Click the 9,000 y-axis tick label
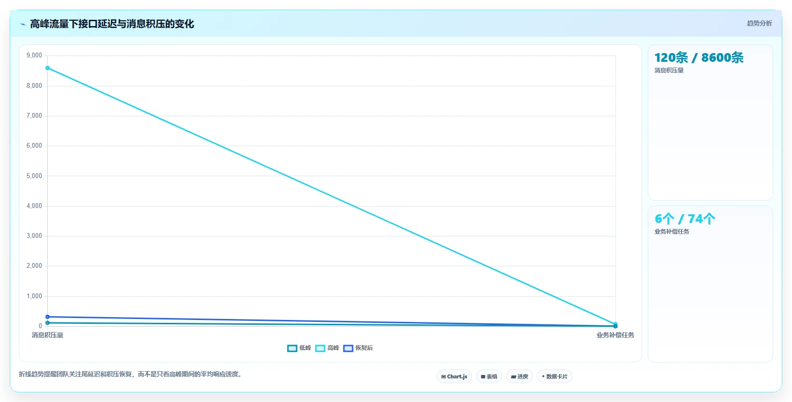This screenshot has height=402, width=792. coord(34,55)
